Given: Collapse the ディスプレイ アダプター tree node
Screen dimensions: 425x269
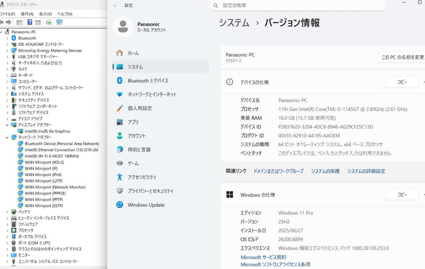Looking at the screenshot, I should (x=7, y=125).
